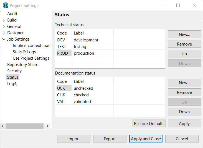Image resolution: width=203 pixels, height=148 pixels.
Task: Select the 'testing' technical status label
Action: point(80,47)
